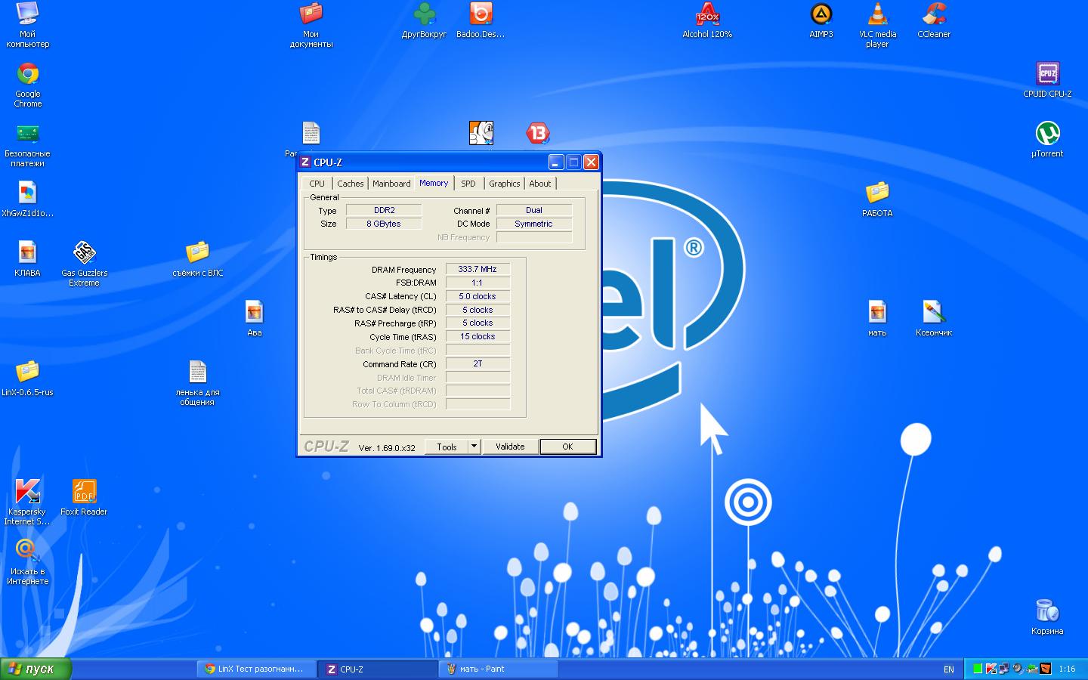Click the Tools button in CPU-Z
1088x680 pixels.
tap(447, 447)
